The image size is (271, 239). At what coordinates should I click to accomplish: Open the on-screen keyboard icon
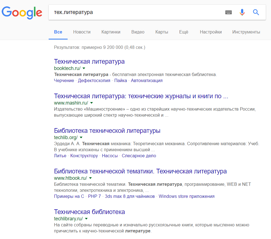(x=228, y=12)
